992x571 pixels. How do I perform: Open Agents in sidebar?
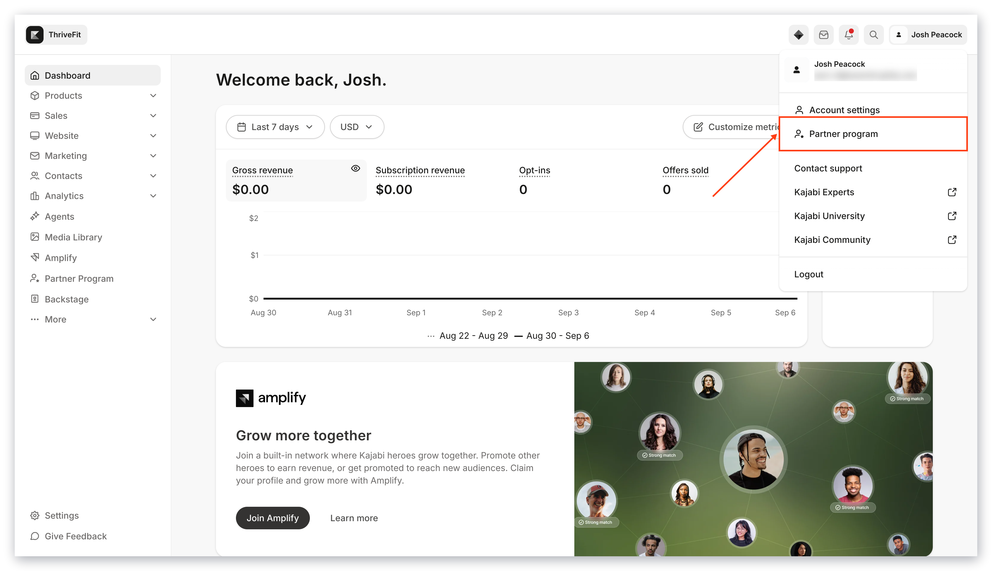coord(92,216)
